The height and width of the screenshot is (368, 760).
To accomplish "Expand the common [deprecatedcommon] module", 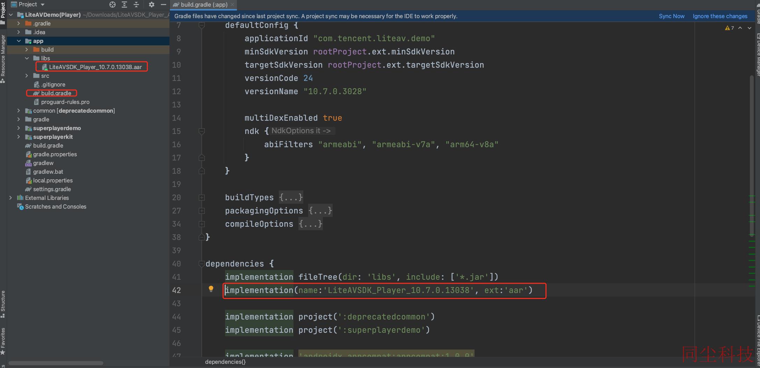I will point(19,111).
